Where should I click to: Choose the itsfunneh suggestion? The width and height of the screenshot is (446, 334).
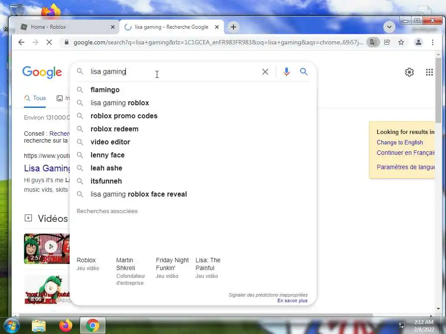pyautogui.click(x=193, y=181)
